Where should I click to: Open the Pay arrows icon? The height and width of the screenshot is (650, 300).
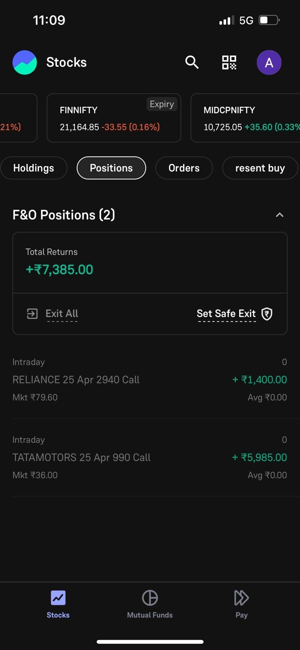(241, 598)
